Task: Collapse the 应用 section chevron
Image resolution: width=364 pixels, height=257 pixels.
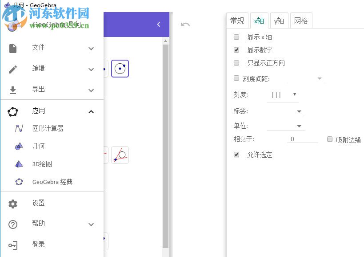Action: pyautogui.click(x=91, y=112)
